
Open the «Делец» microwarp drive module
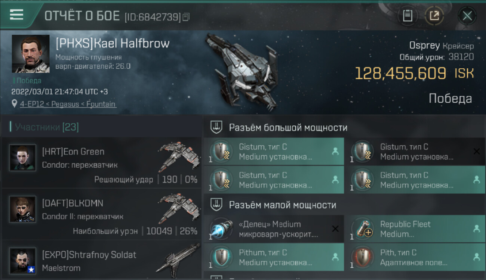pyautogui.click(x=274, y=229)
